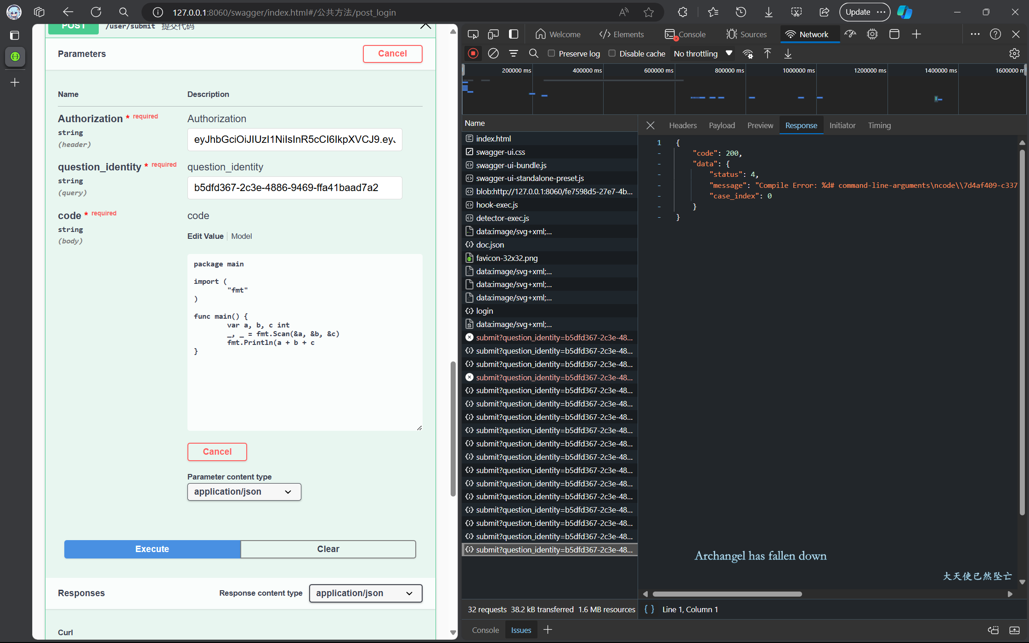The image size is (1029, 643).
Task: Click the Swagger page vertical scrollbar
Action: pos(453,429)
